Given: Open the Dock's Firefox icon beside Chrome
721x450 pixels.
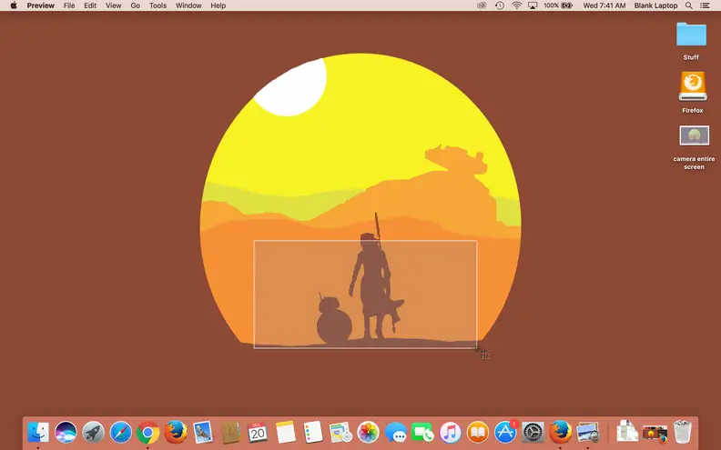Looking at the screenshot, I should tap(176, 432).
